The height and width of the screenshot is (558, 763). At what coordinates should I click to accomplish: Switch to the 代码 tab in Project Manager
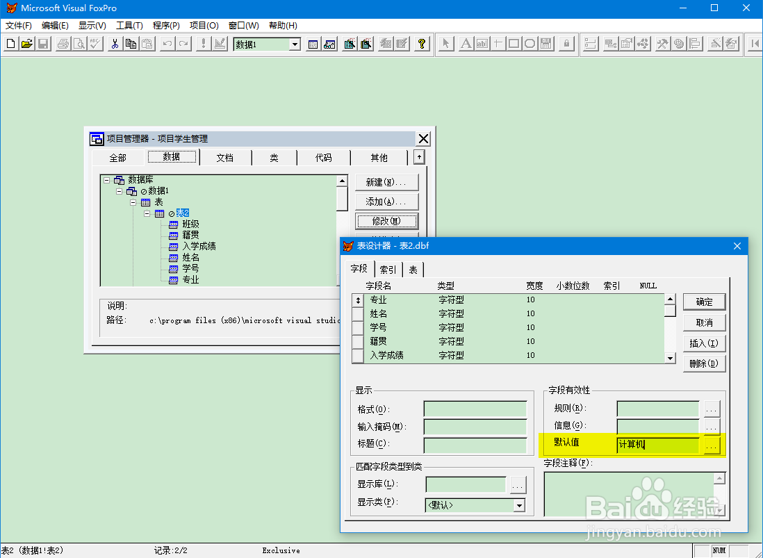[324, 158]
